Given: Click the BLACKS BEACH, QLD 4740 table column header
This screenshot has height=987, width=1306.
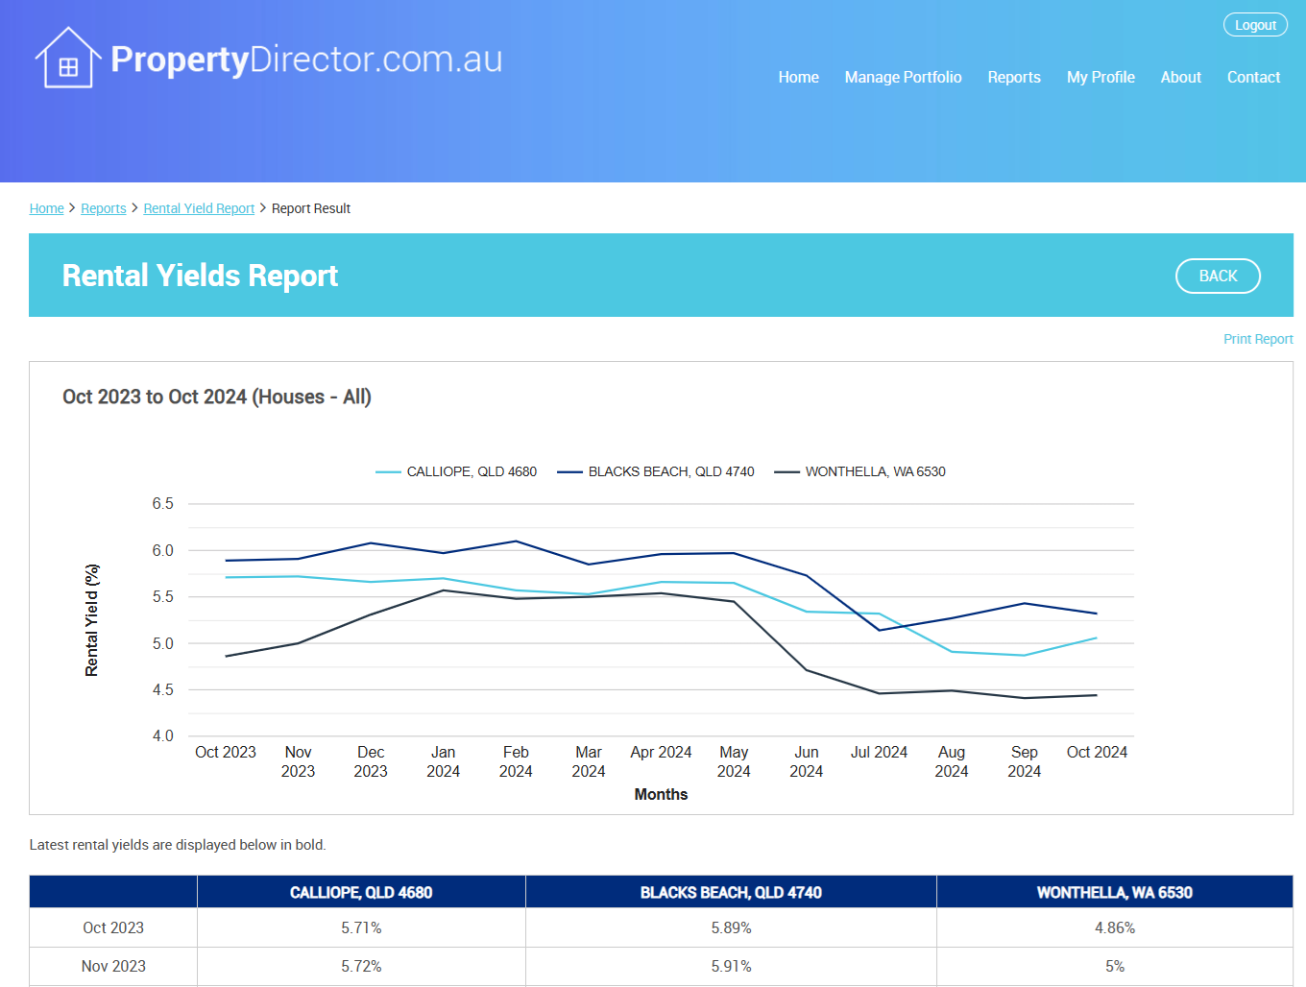Looking at the screenshot, I should (731, 892).
